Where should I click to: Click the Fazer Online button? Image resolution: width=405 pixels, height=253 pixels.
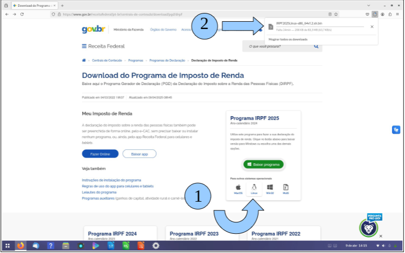[x=100, y=154]
